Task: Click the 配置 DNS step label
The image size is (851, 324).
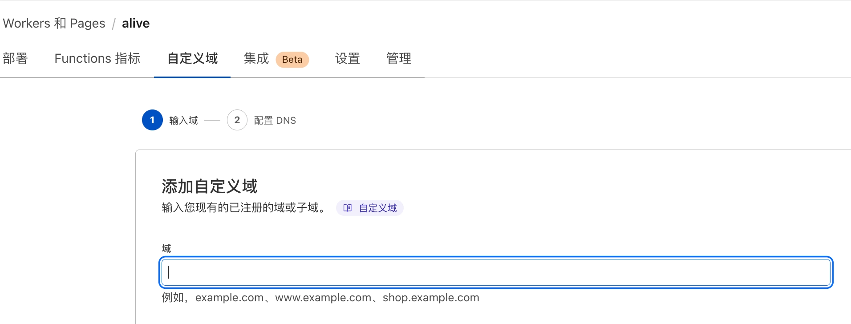Action: (x=275, y=121)
